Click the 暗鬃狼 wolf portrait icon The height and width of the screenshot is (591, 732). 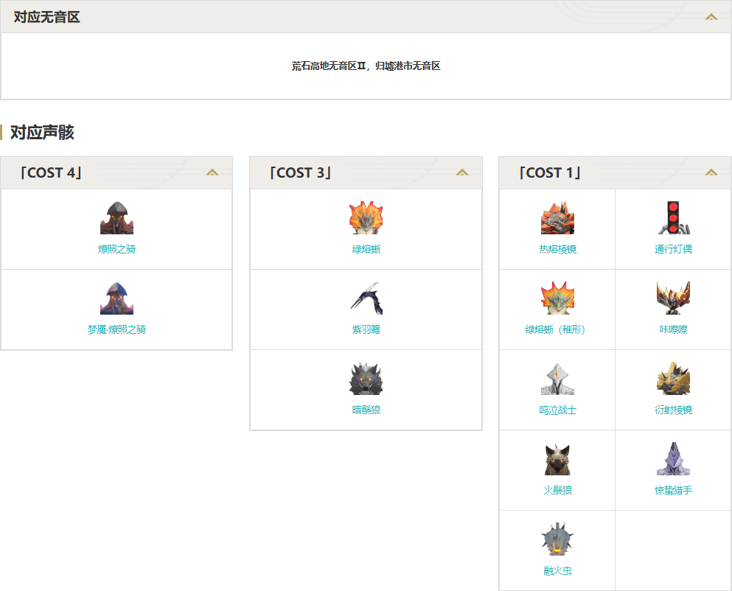click(x=366, y=379)
